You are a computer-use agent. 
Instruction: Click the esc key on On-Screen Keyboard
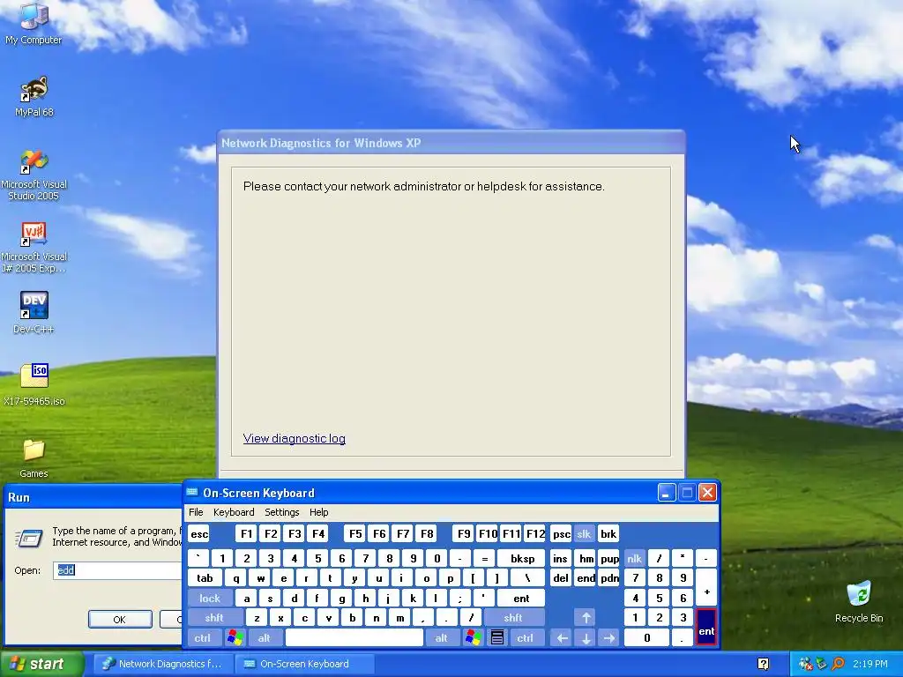199,533
